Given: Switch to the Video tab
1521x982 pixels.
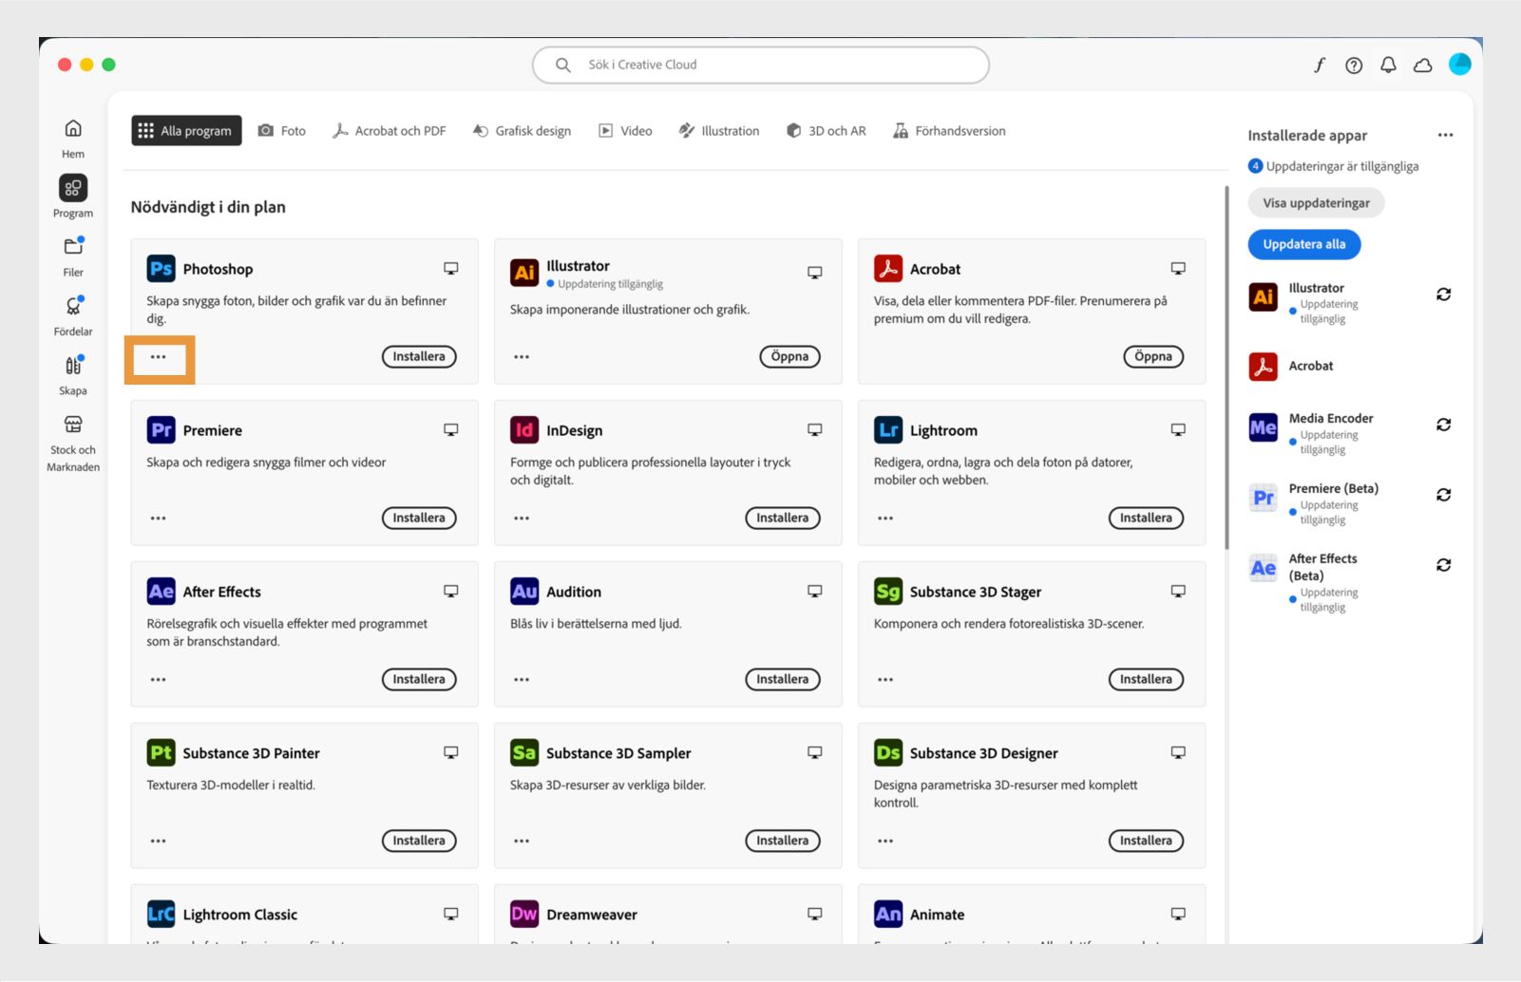Looking at the screenshot, I should coord(625,131).
